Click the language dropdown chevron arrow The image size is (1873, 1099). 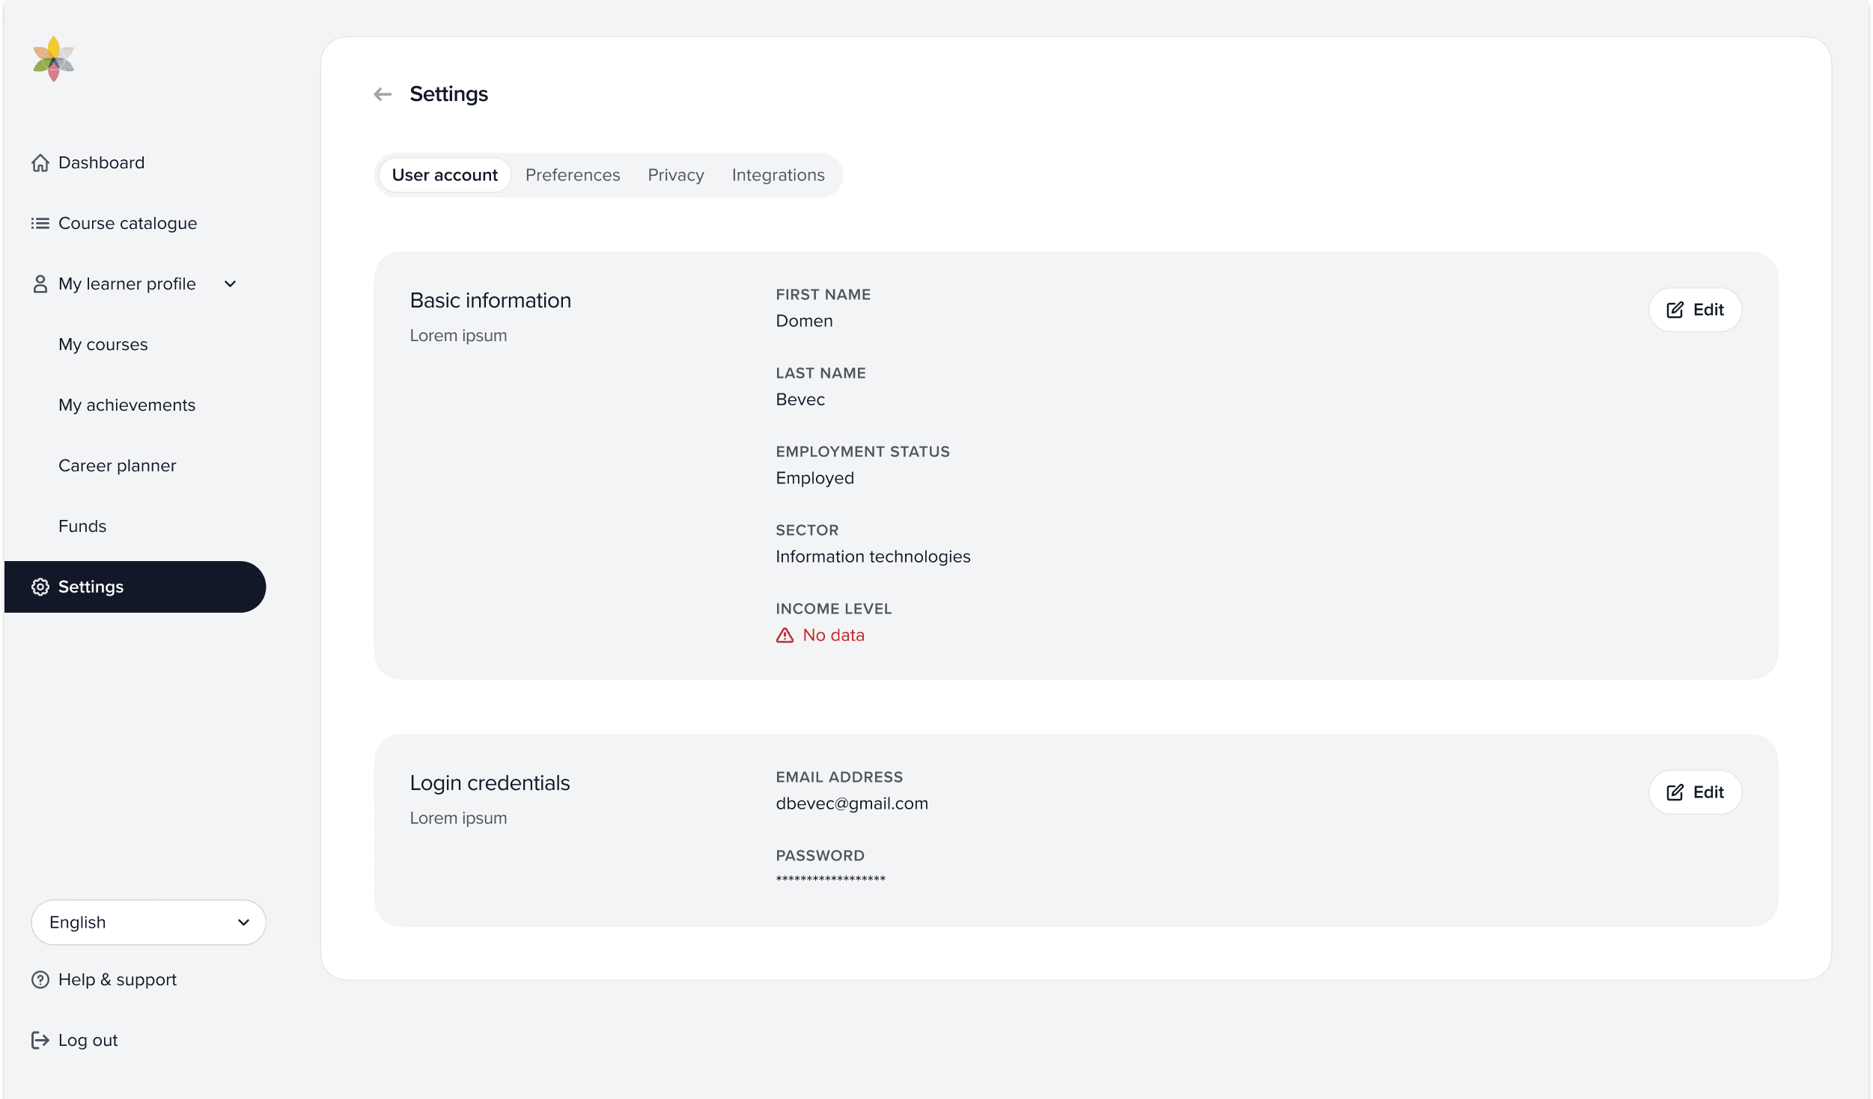tap(243, 922)
